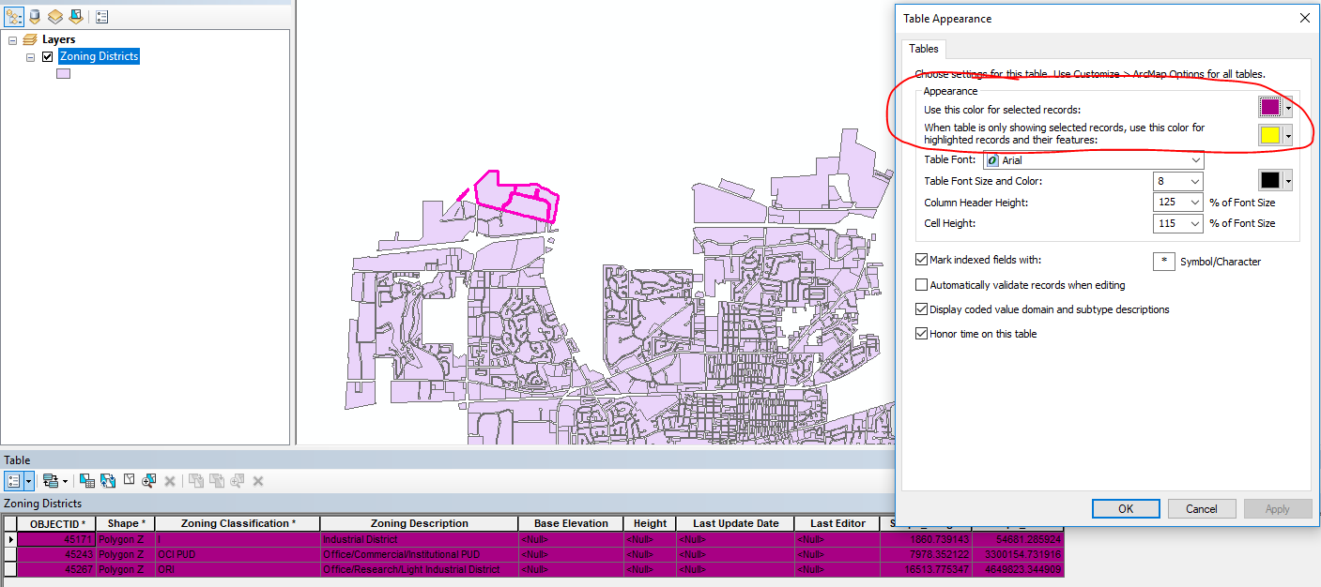Click indexed field Symbol/Character input box
1321x587 pixels.
click(x=1164, y=262)
